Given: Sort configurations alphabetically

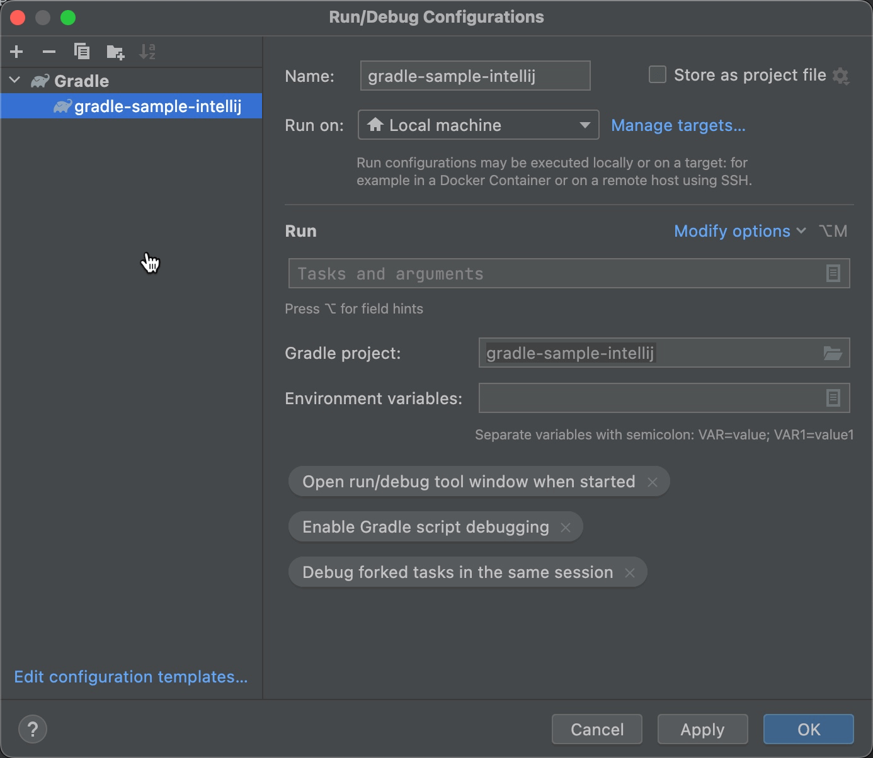Looking at the screenshot, I should tap(148, 52).
